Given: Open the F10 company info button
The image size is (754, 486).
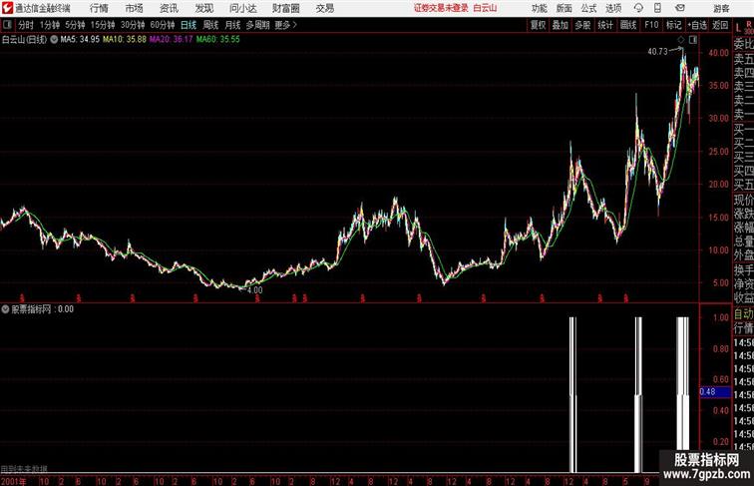Looking at the screenshot, I should 651,25.
